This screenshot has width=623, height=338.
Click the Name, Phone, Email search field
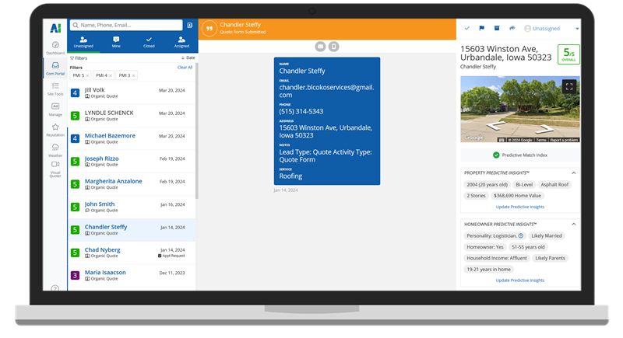pyautogui.click(x=126, y=26)
